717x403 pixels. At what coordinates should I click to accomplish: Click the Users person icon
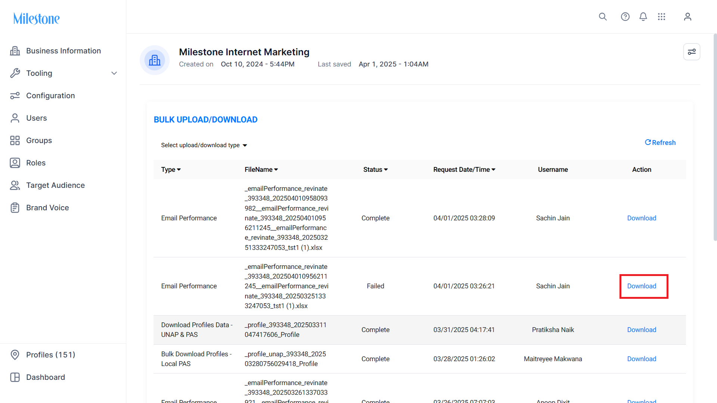[15, 118]
